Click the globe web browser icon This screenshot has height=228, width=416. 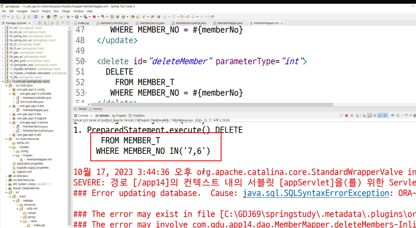[159, 17]
